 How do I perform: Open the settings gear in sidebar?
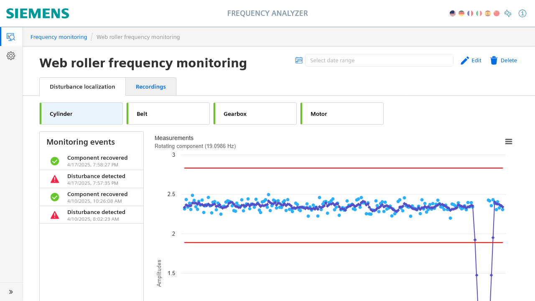click(11, 56)
